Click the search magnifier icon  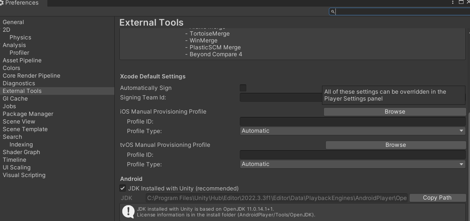(x=333, y=12)
